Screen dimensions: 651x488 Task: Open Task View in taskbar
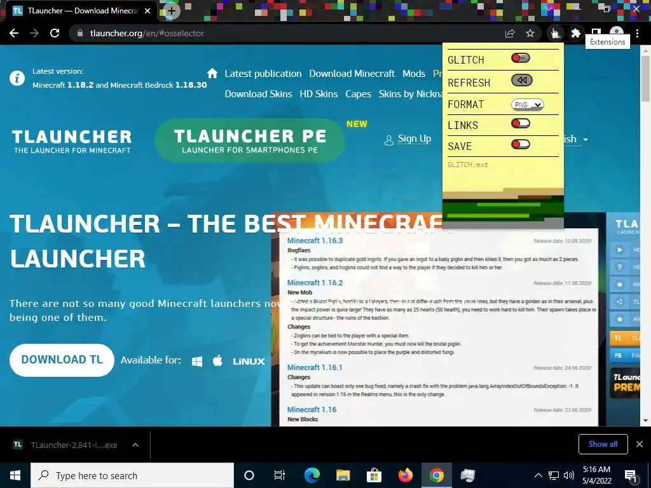coord(280,475)
